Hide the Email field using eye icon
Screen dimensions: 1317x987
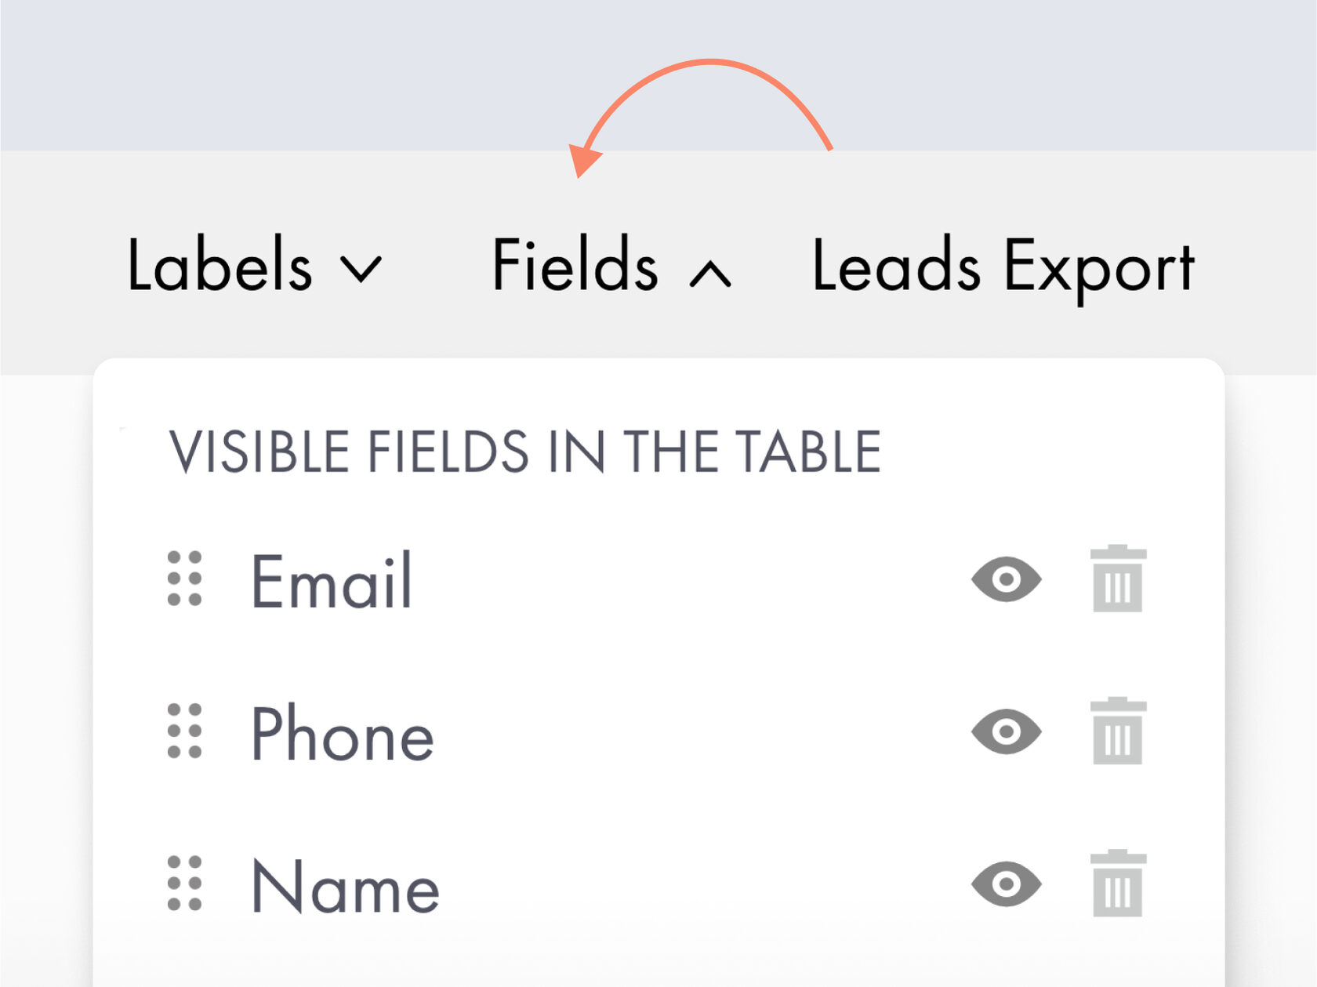click(1007, 580)
